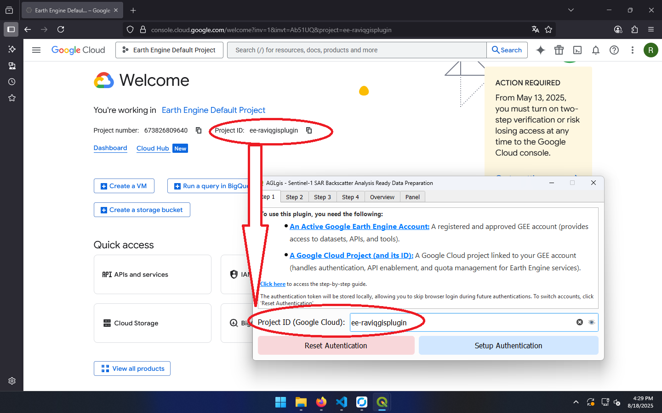
Task: Click the Reset Autentication button
Action: pos(336,346)
